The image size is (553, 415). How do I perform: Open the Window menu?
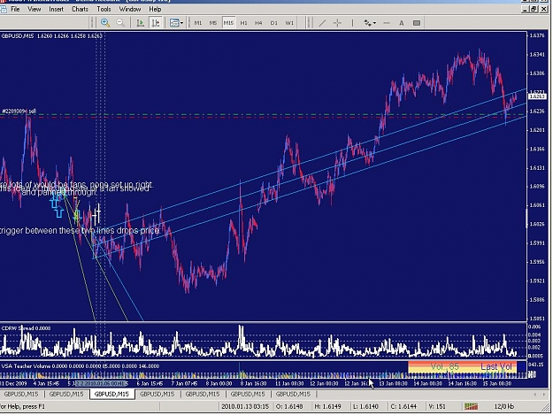[130, 9]
